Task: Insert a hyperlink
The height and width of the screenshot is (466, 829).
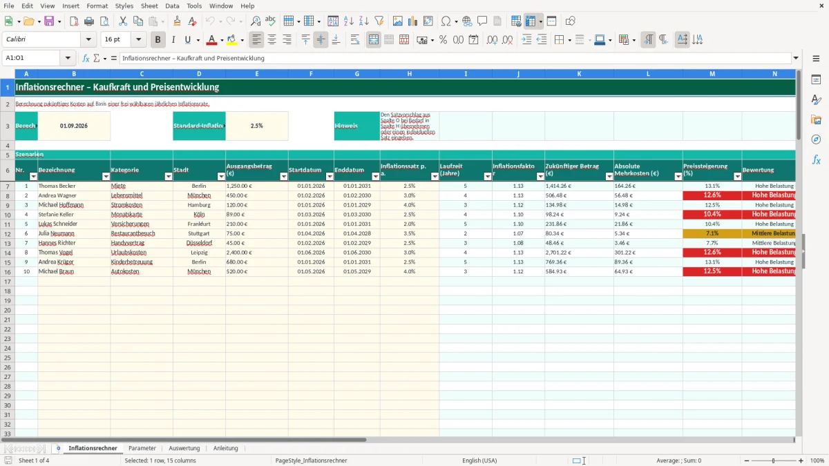Action: pyautogui.click(x=467, y=21)
